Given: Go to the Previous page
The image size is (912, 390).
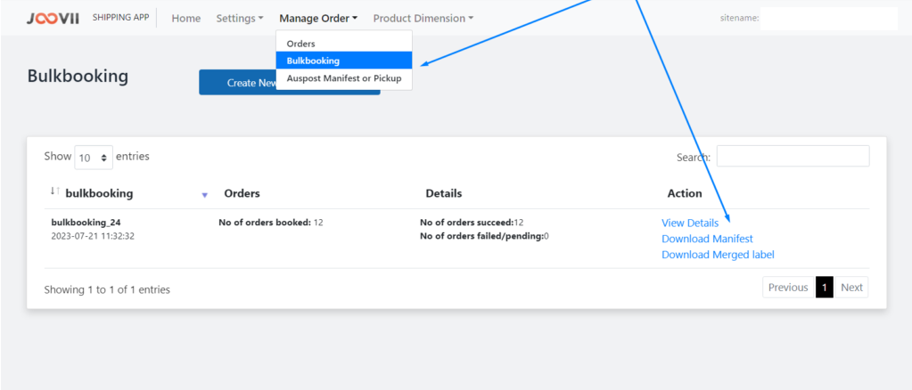Looking at the screenshot, I should [x=788, y=287].
